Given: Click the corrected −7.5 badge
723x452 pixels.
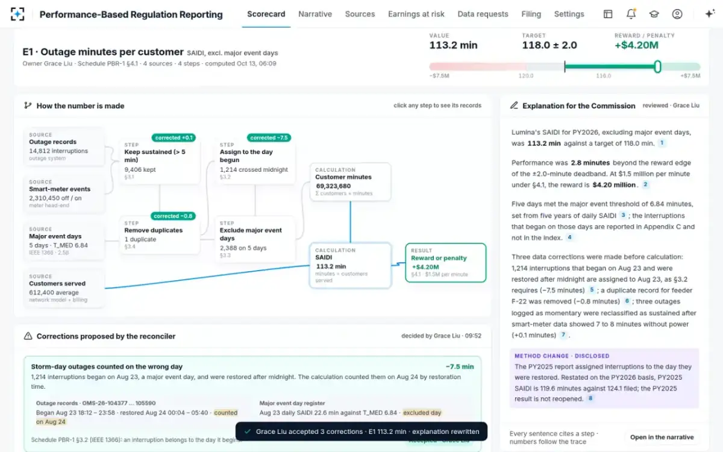Looking at the screenshot, I should point(270,138).
